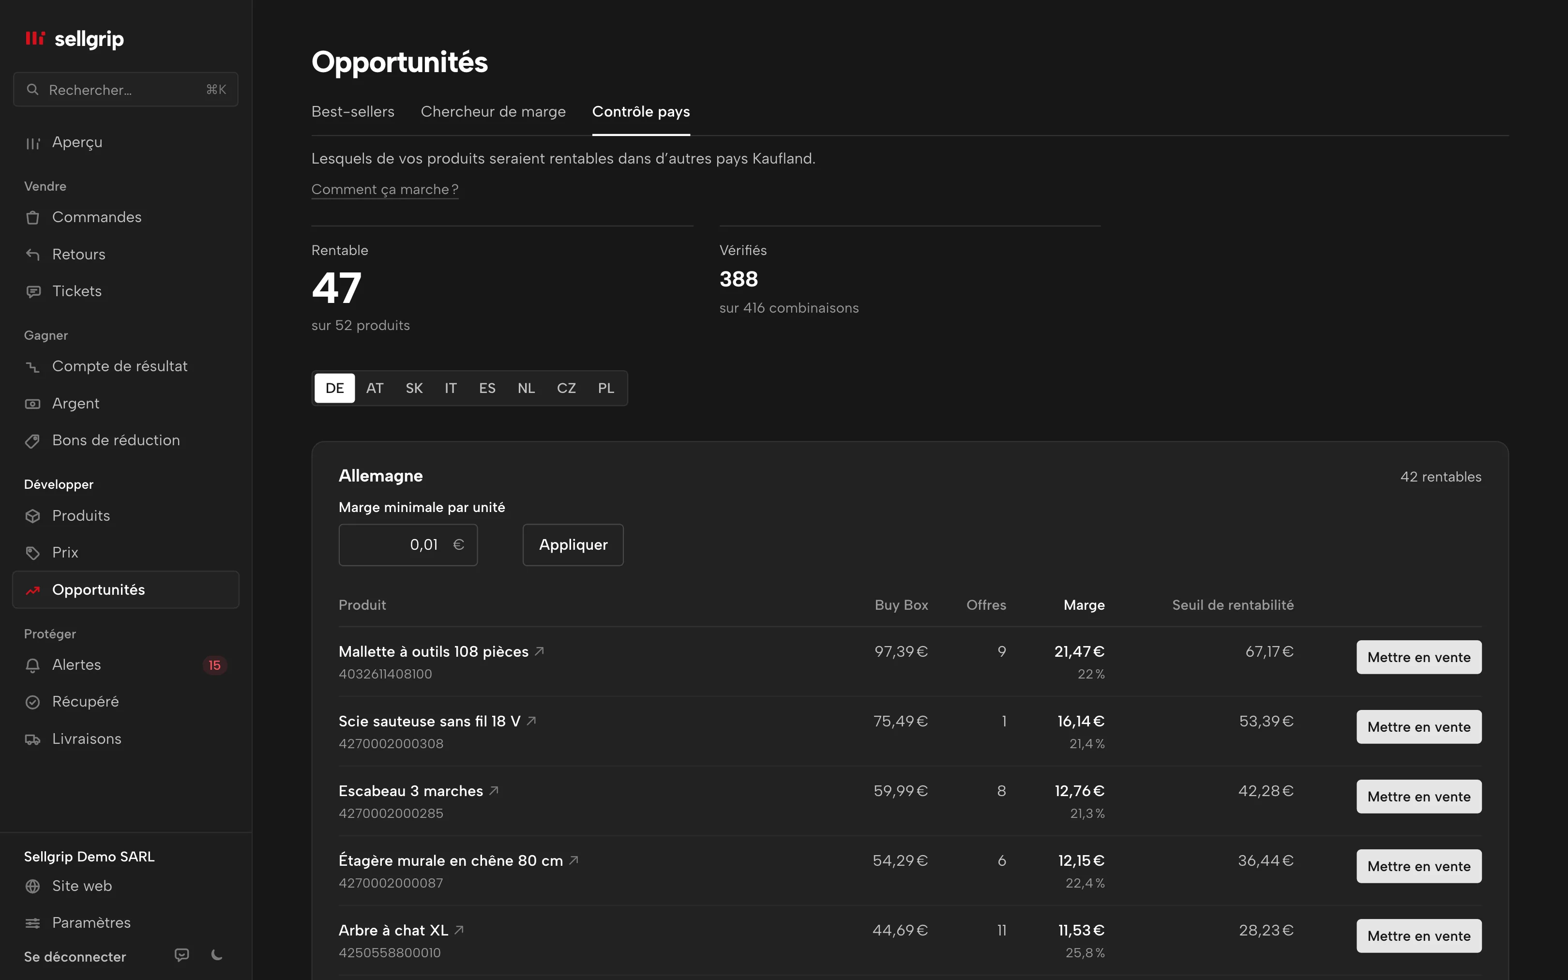Image resolution: width=1568 pixels, height=980 pixels.
Task: Click Mettre en vente for Mallette à outils
Action: 1418,657
